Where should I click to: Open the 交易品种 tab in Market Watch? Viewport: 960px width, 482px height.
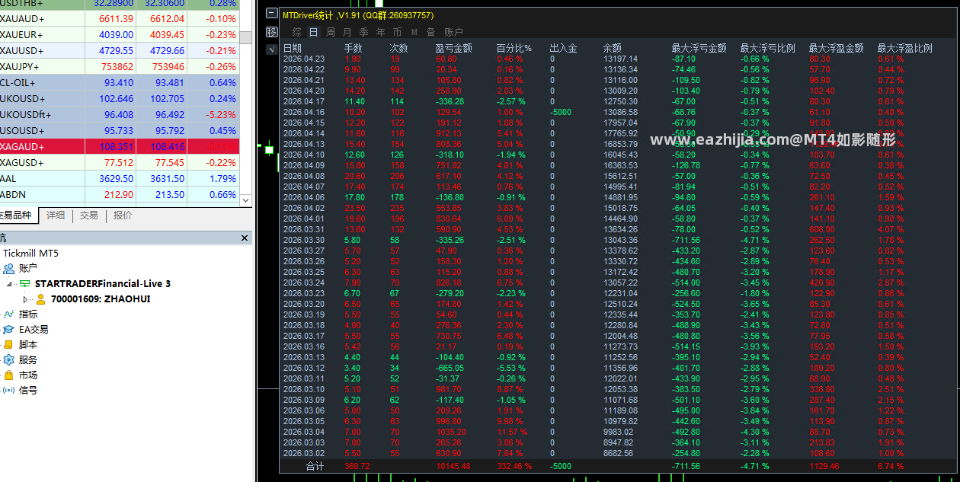[x=17, y=215]
